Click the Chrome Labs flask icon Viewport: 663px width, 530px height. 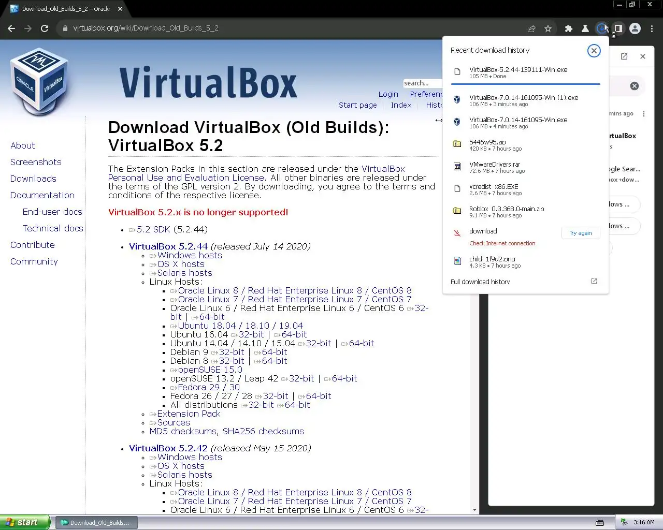point(585,28)
